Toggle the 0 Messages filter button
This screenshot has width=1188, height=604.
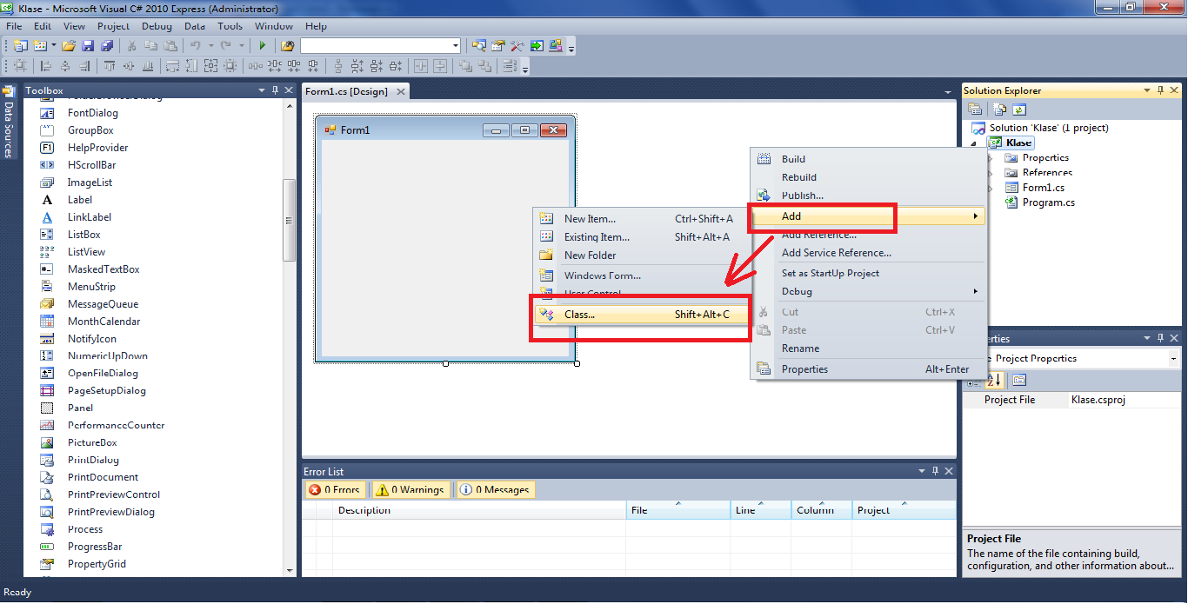(496, 490)
